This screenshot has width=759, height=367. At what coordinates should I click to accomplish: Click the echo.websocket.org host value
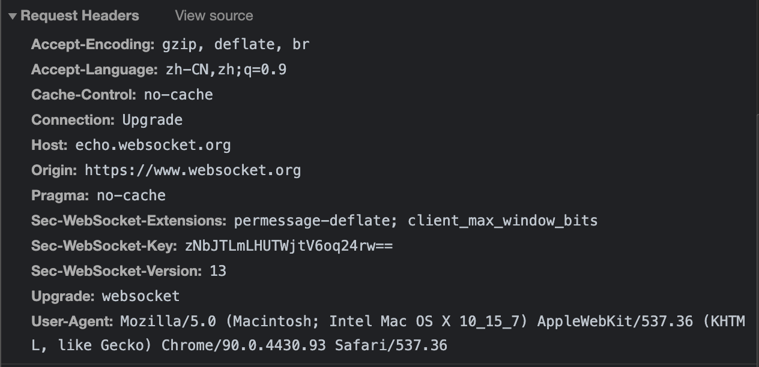(x=153, y=145)
